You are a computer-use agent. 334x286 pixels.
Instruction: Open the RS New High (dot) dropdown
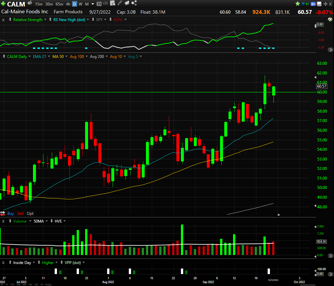pyautogui.click(x=88, y=20)
